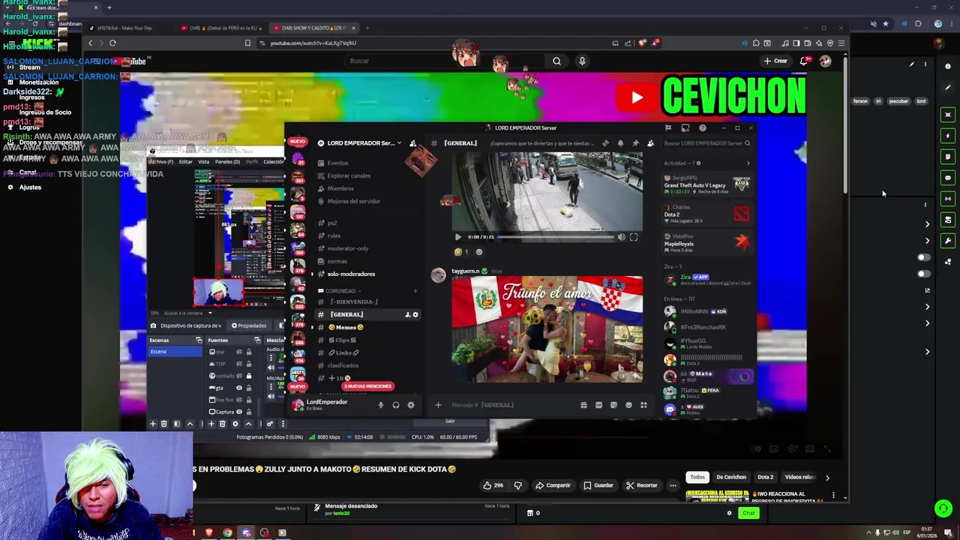Select the ps2 channel
960x540 pixels.
tap(332, 223)
